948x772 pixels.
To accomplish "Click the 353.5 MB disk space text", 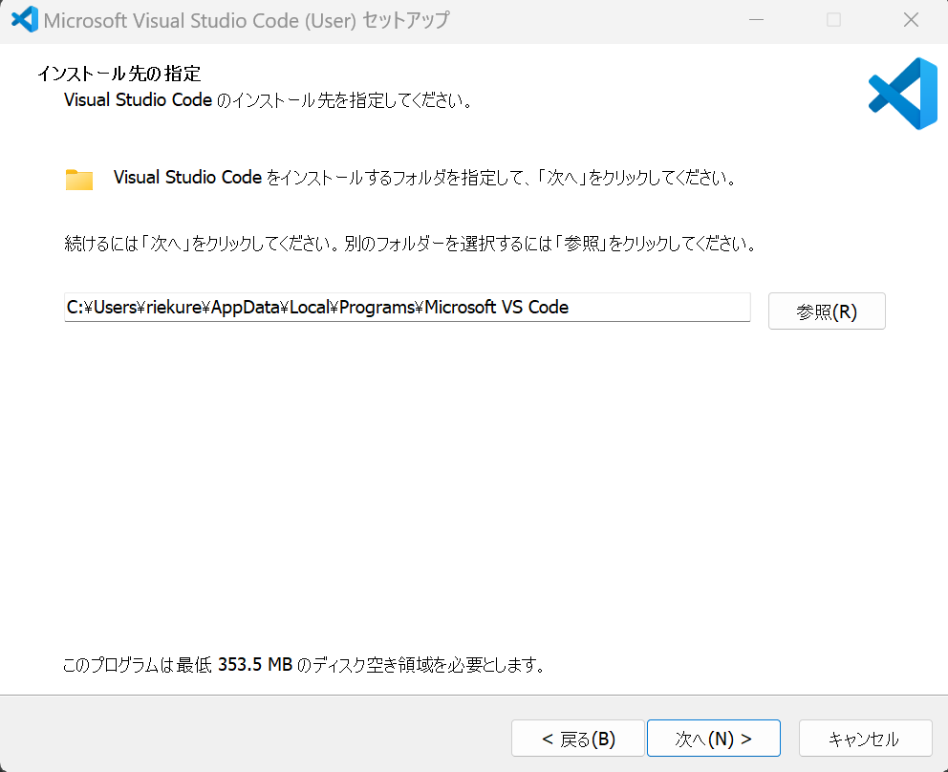I will pyautogui.click(x=255, y=664).
